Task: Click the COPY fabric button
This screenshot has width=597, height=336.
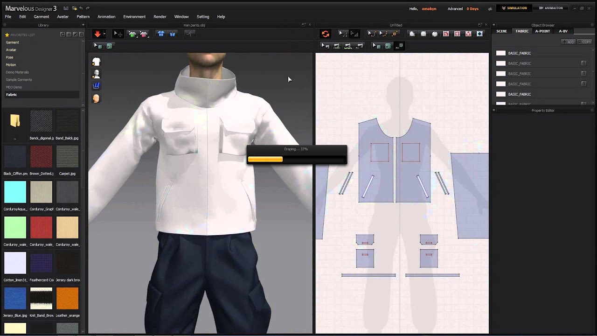Action: [584, 42]
